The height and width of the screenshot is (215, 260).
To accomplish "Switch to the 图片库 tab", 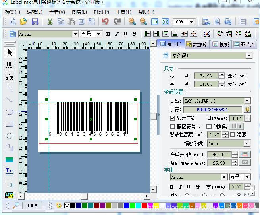I will pos(245,45).
